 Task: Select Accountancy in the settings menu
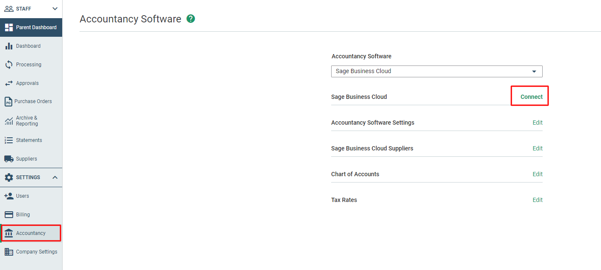(31, 233)
